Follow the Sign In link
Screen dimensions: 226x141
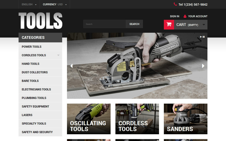pyautogui.click(x=174, y=16)
